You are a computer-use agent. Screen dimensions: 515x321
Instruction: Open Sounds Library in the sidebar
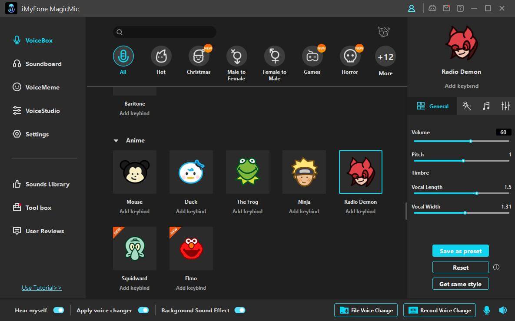click(41, 184)
